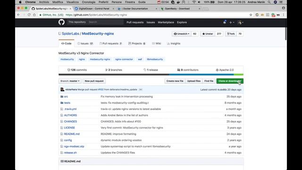Image resolution: width=302 pixels, height=170 pixels.
Task: Focus the repository search field
Action: coord(105,22)
